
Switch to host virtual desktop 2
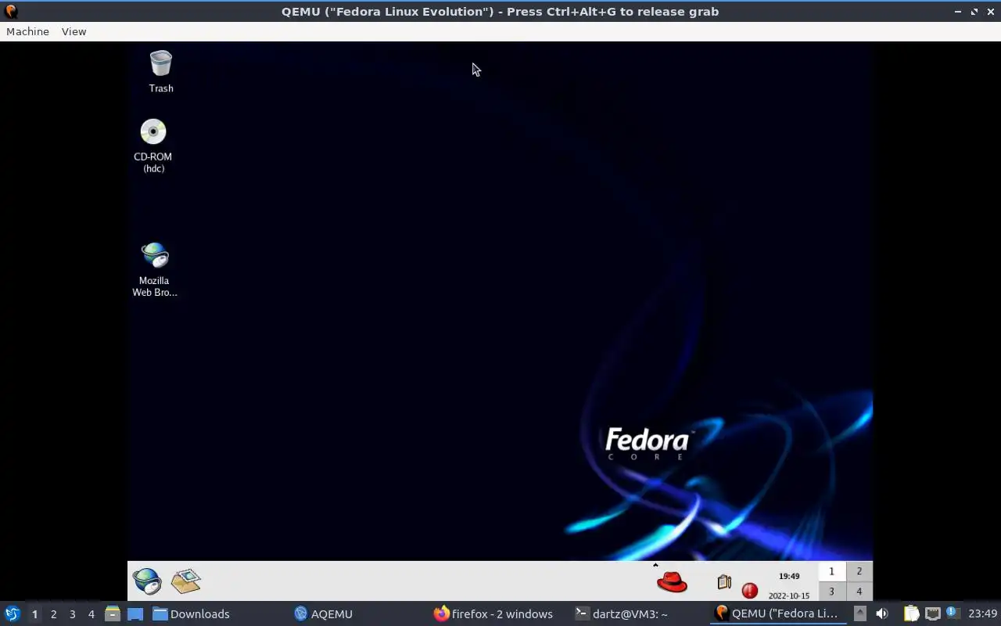click(x=53, y=614)
